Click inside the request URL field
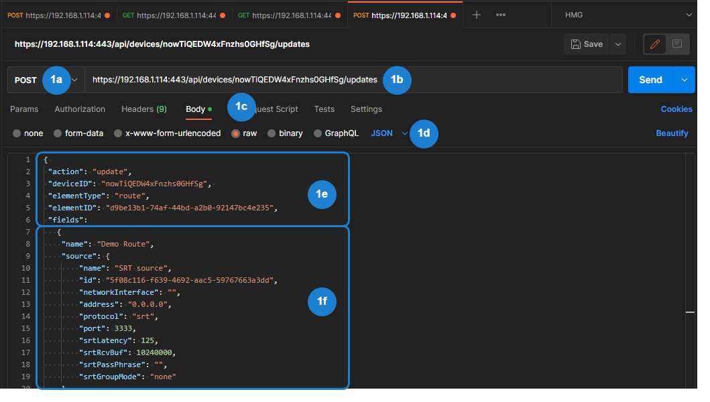Image resolution: width=710 pixels, height=402 pixels. coord(235,80)
